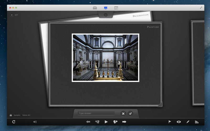Flip card using the folded corner
210x131 pixels.
[160, 104]
